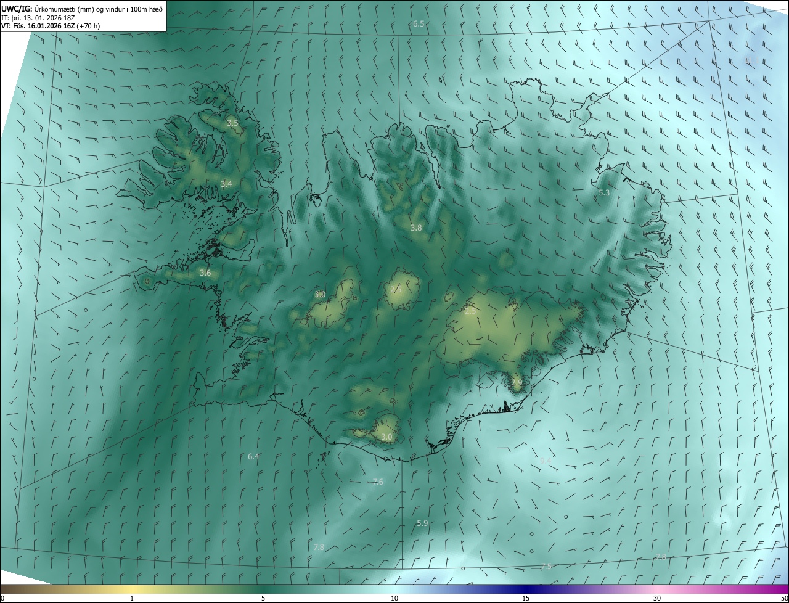Select the 5.9 value south of Iceland
Image resolution: width=789 pixels, height=603 pixels.
[422, 523]
